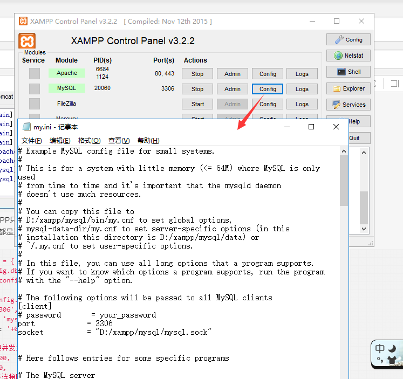The height and width of the screenshot is (379, 403).
Task: View MySQL Logs
Action: pyautogui.click(x=302, y=89)
